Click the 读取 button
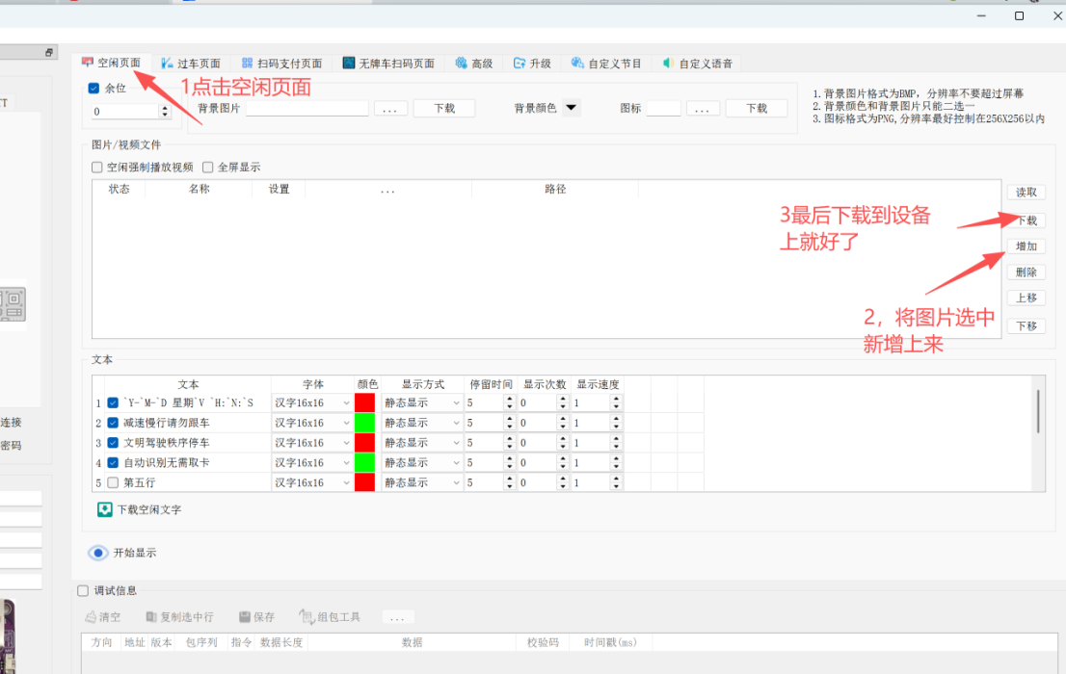This screenshot has height=674, width=1066. coord(1026,193)
